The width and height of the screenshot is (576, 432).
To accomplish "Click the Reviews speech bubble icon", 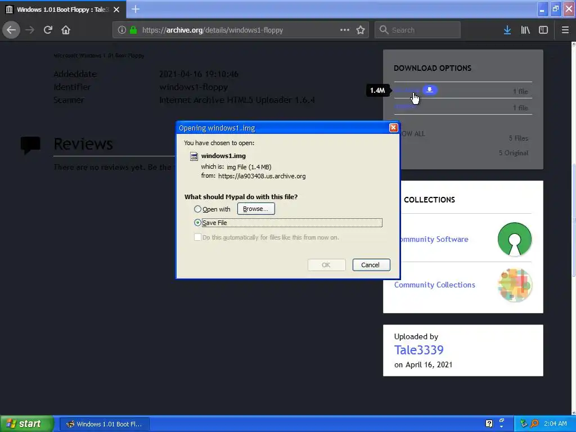I will click(x=30, y=145).
